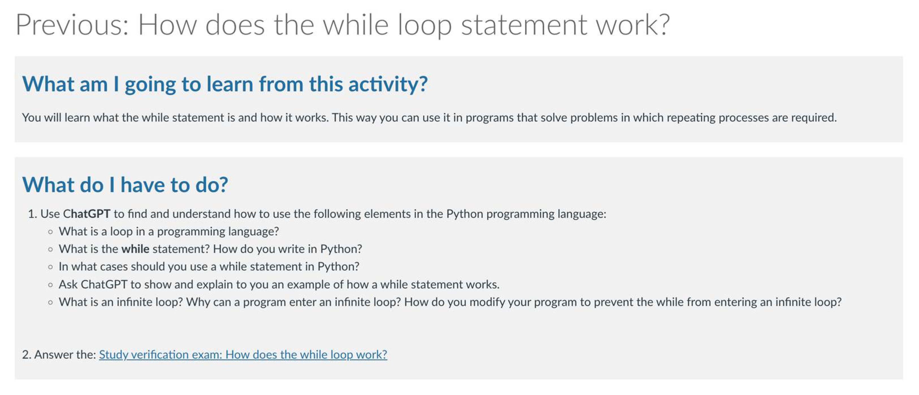This screenshot has height=395, width=919.
Task: Click the bold 'ChatGPT' word in step 1
Action: [x=87, y=214]
